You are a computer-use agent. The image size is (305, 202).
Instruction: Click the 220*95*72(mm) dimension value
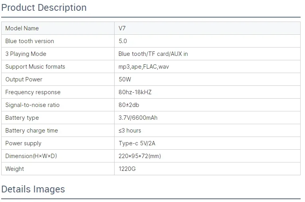pos(140,156)
